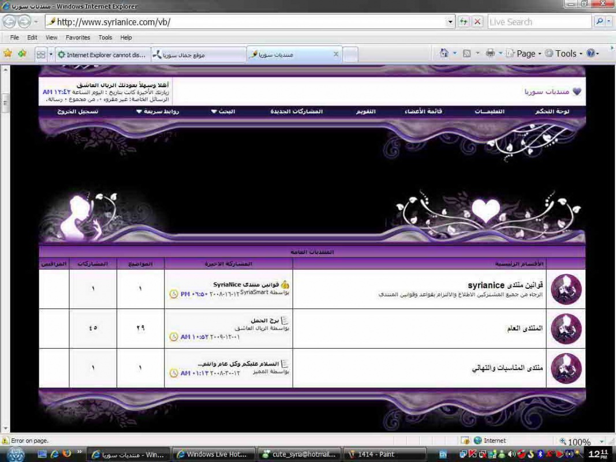Expand the address bar URL history dropdown
This screenshot has width=616, height=462.
pyautogui.click(x=450, y=22)
